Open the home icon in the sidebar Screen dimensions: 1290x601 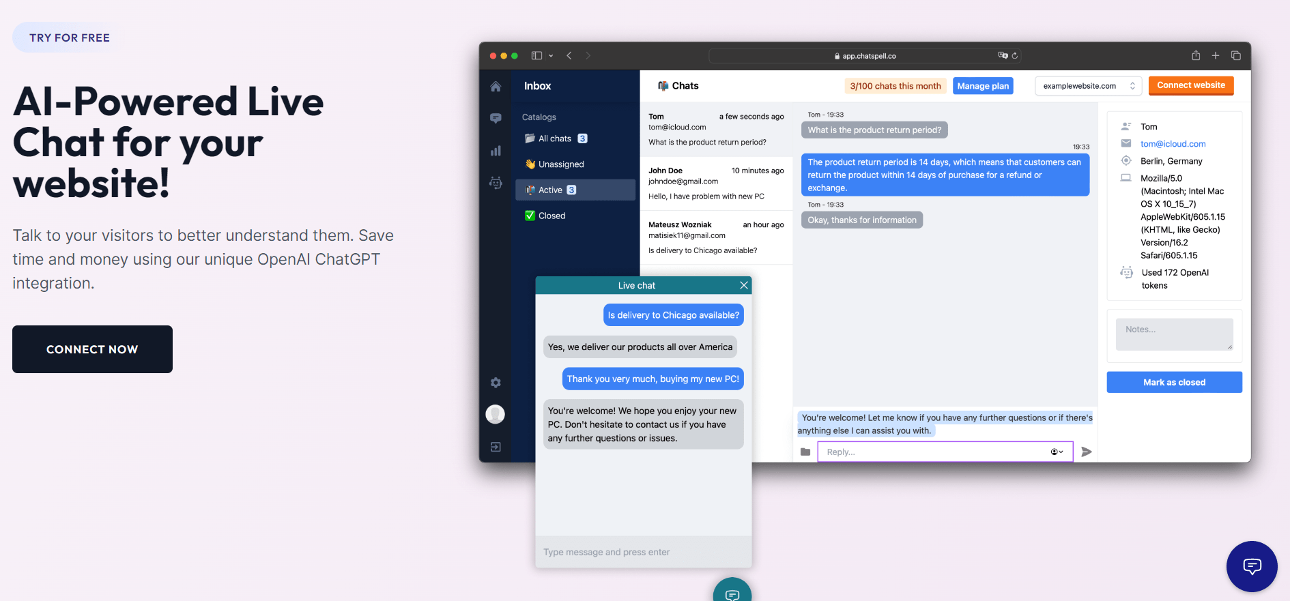(496, 87)
